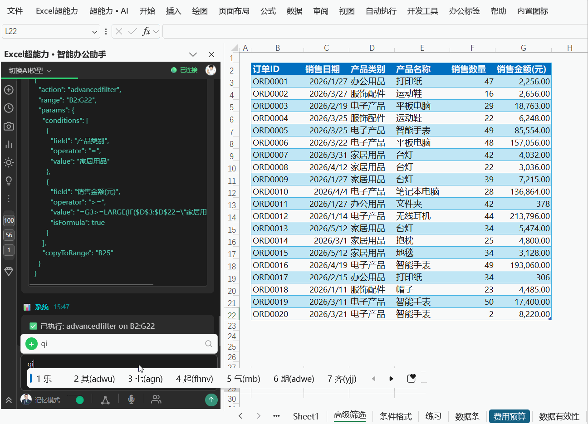
Task: Activate the microphone voice input icon
Action: (131, 400)
